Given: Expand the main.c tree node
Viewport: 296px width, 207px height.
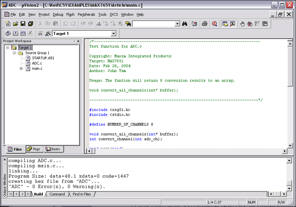Looking at the screenshot, I should click(21, 69).
